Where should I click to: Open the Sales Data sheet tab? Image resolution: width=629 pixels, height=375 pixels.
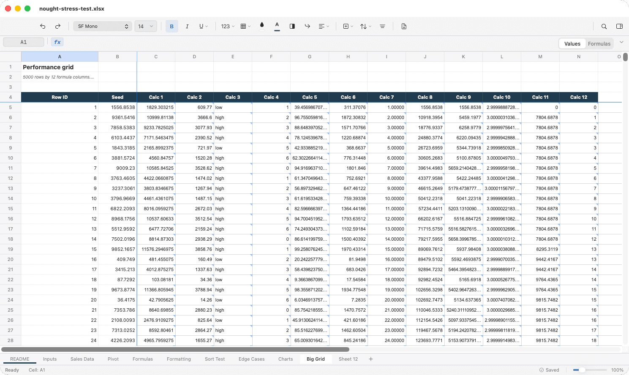tap(82, 359)
